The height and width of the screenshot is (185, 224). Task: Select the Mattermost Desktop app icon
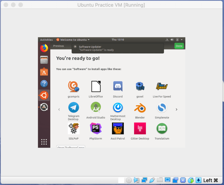(x=118, y=107)
